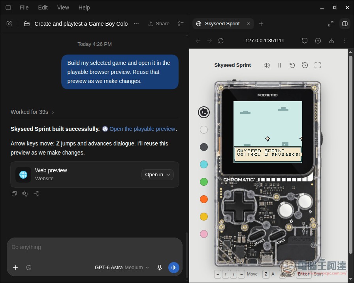Click the branch arrow icon under the response

[36, 194]
